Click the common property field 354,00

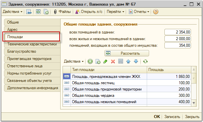tap(178, 45)
